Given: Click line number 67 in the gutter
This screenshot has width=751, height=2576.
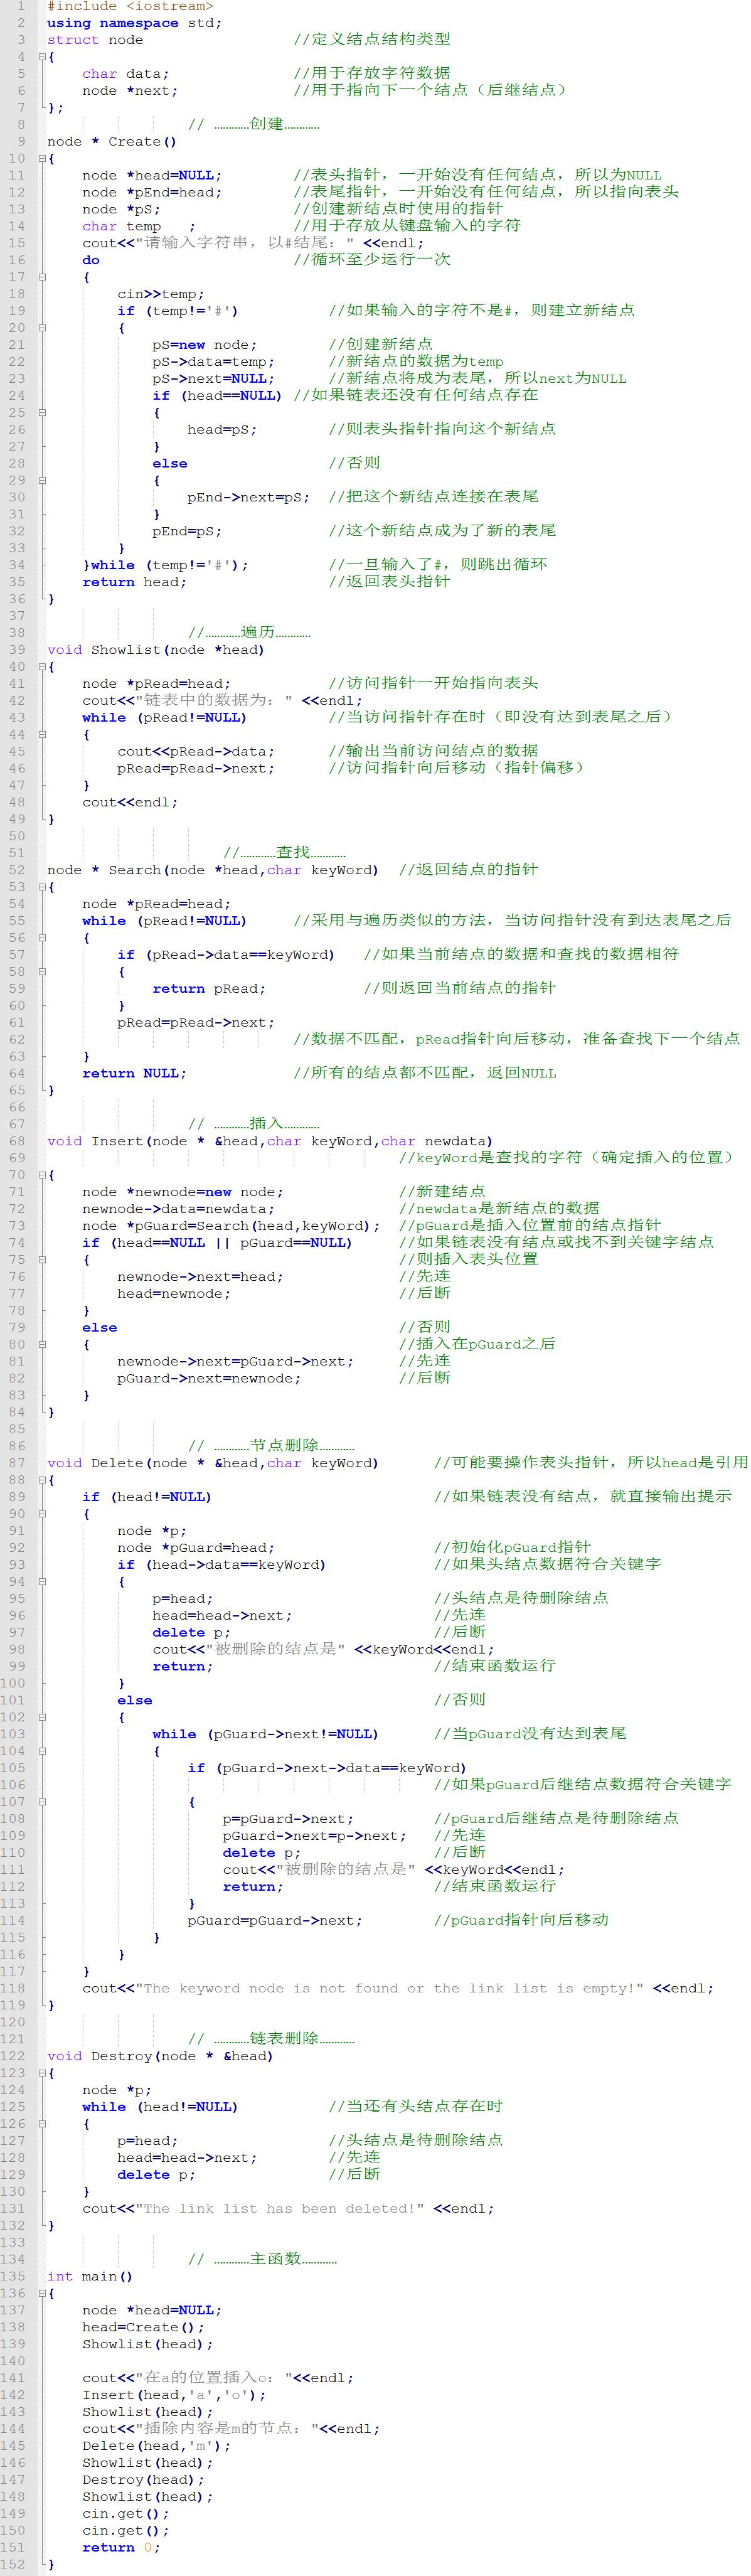Looking at the screenshot, I should pos(16,1124).
